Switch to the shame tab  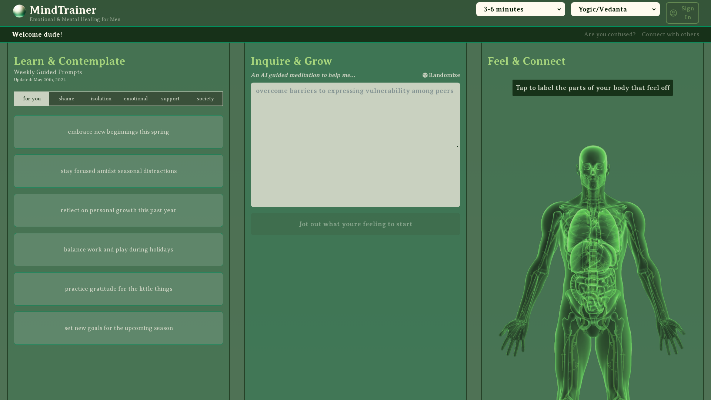click(66, 99)
